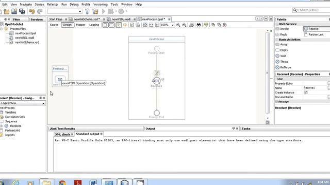
Task: Switch to the Logging view button
Action: 94,25
